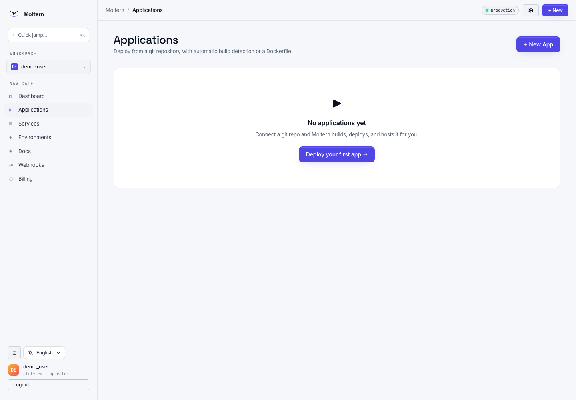
Task: Focus the Quick jump search field
Action: (x=48, y=35)
